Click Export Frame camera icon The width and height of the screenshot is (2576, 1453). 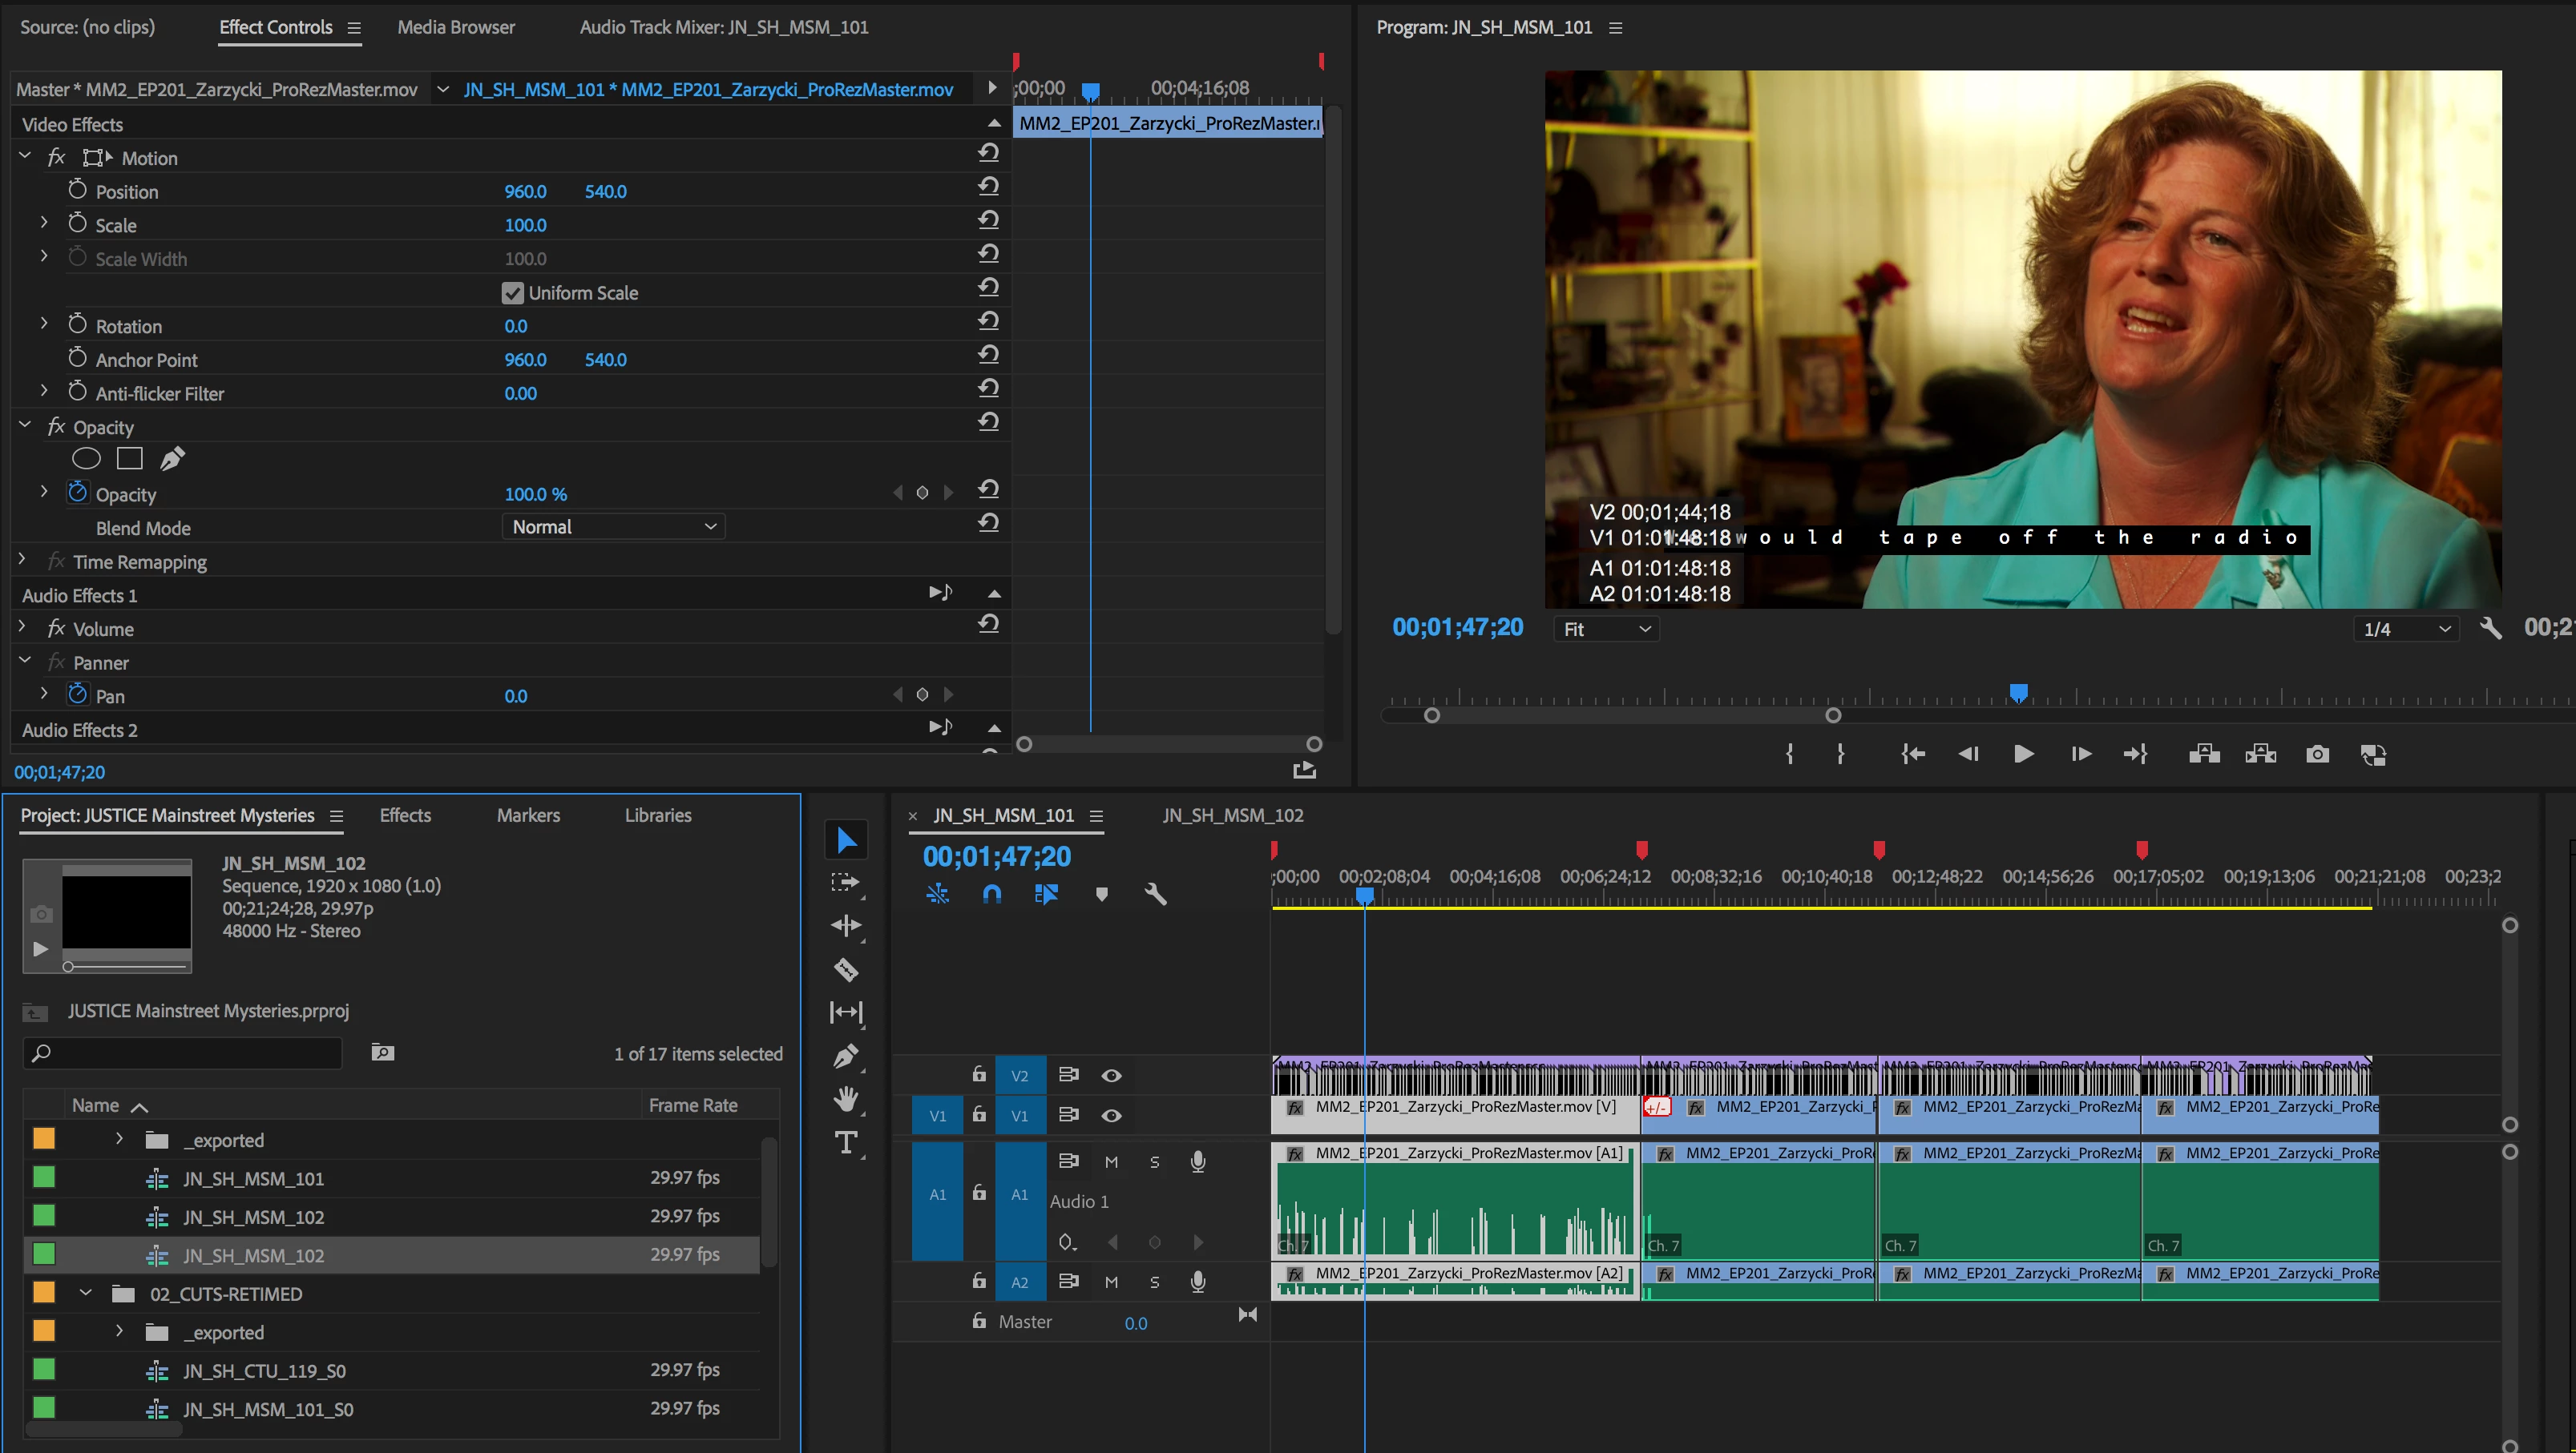(2317, 755)
